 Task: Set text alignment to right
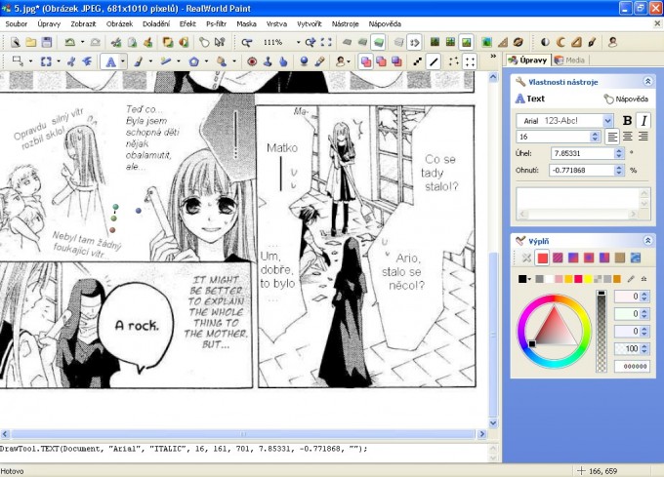pyautogui.click(x=643, y=137)
